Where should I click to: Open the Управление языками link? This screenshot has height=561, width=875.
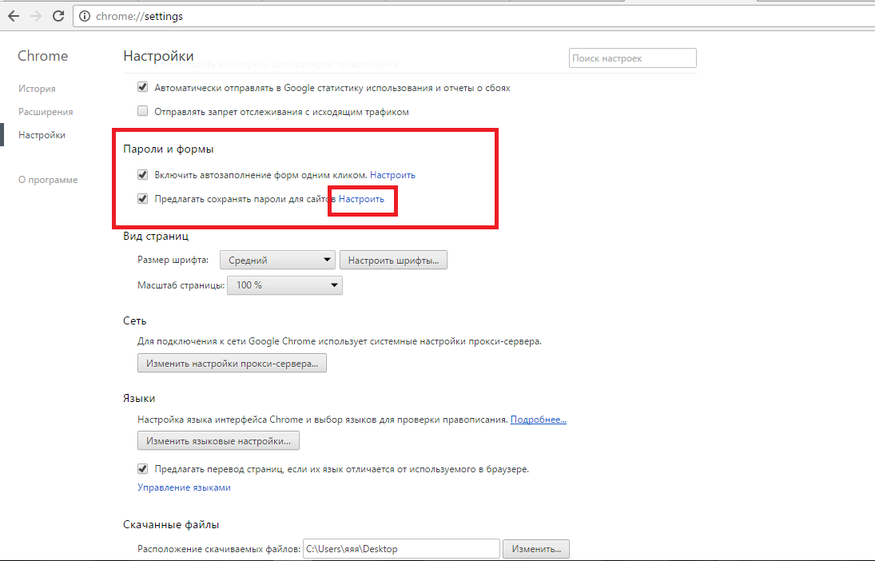(184, 487)
